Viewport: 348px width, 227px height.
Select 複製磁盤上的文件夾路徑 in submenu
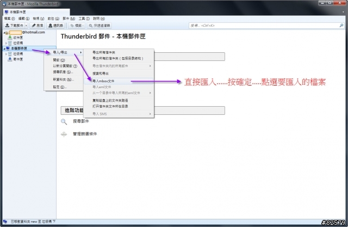coord(119,101)
